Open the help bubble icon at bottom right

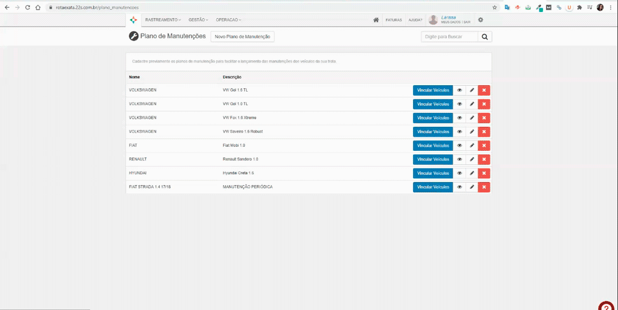pyautogui.click(x=606, y=307)
